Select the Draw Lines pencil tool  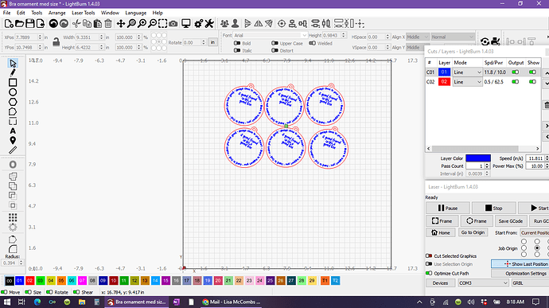tap(13, 72)
